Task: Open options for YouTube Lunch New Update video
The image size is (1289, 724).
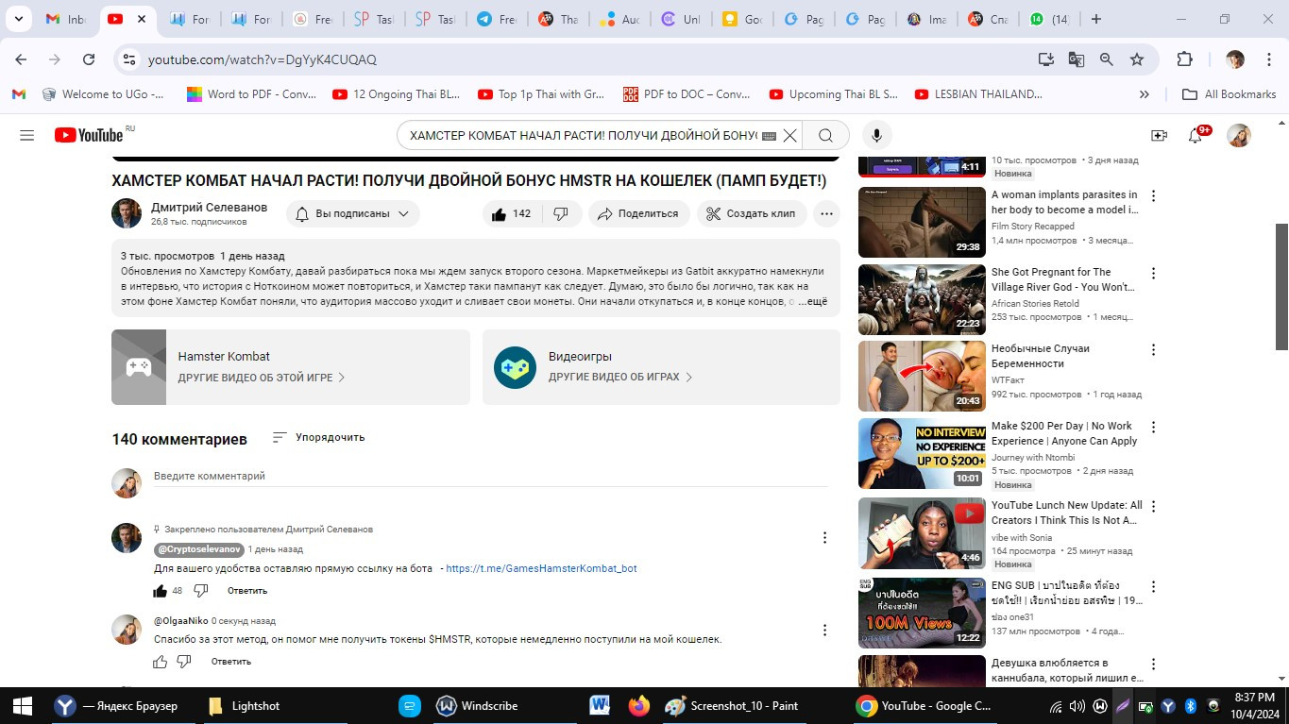Action: pyautogui.click(x=1153, y=507)
